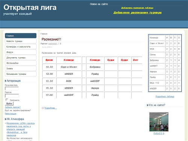Open the gym photo thumbnail
Screen dimensions: 188x141
[x=159, y=122]
